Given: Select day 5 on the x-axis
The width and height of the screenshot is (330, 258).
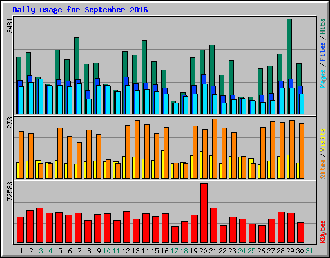Looking at the screenshot, I should (x=60, y=251).
